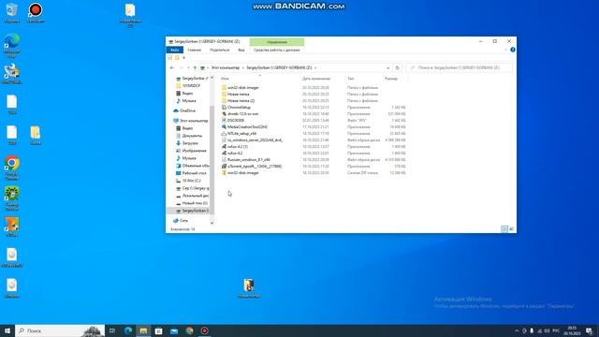
Task: Open 10 Win (C:) drive in navigation pane
Action: (x=191, y=181)
